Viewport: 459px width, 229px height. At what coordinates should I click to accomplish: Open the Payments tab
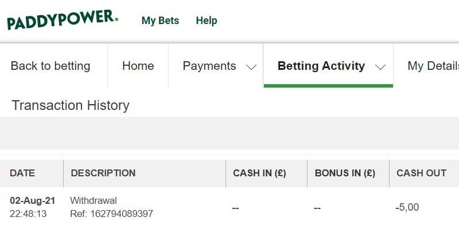pyautogui.click(x=209, y=66)
